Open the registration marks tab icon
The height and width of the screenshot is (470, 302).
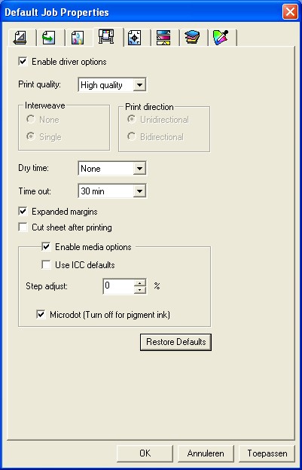click(x=135, y=38)
